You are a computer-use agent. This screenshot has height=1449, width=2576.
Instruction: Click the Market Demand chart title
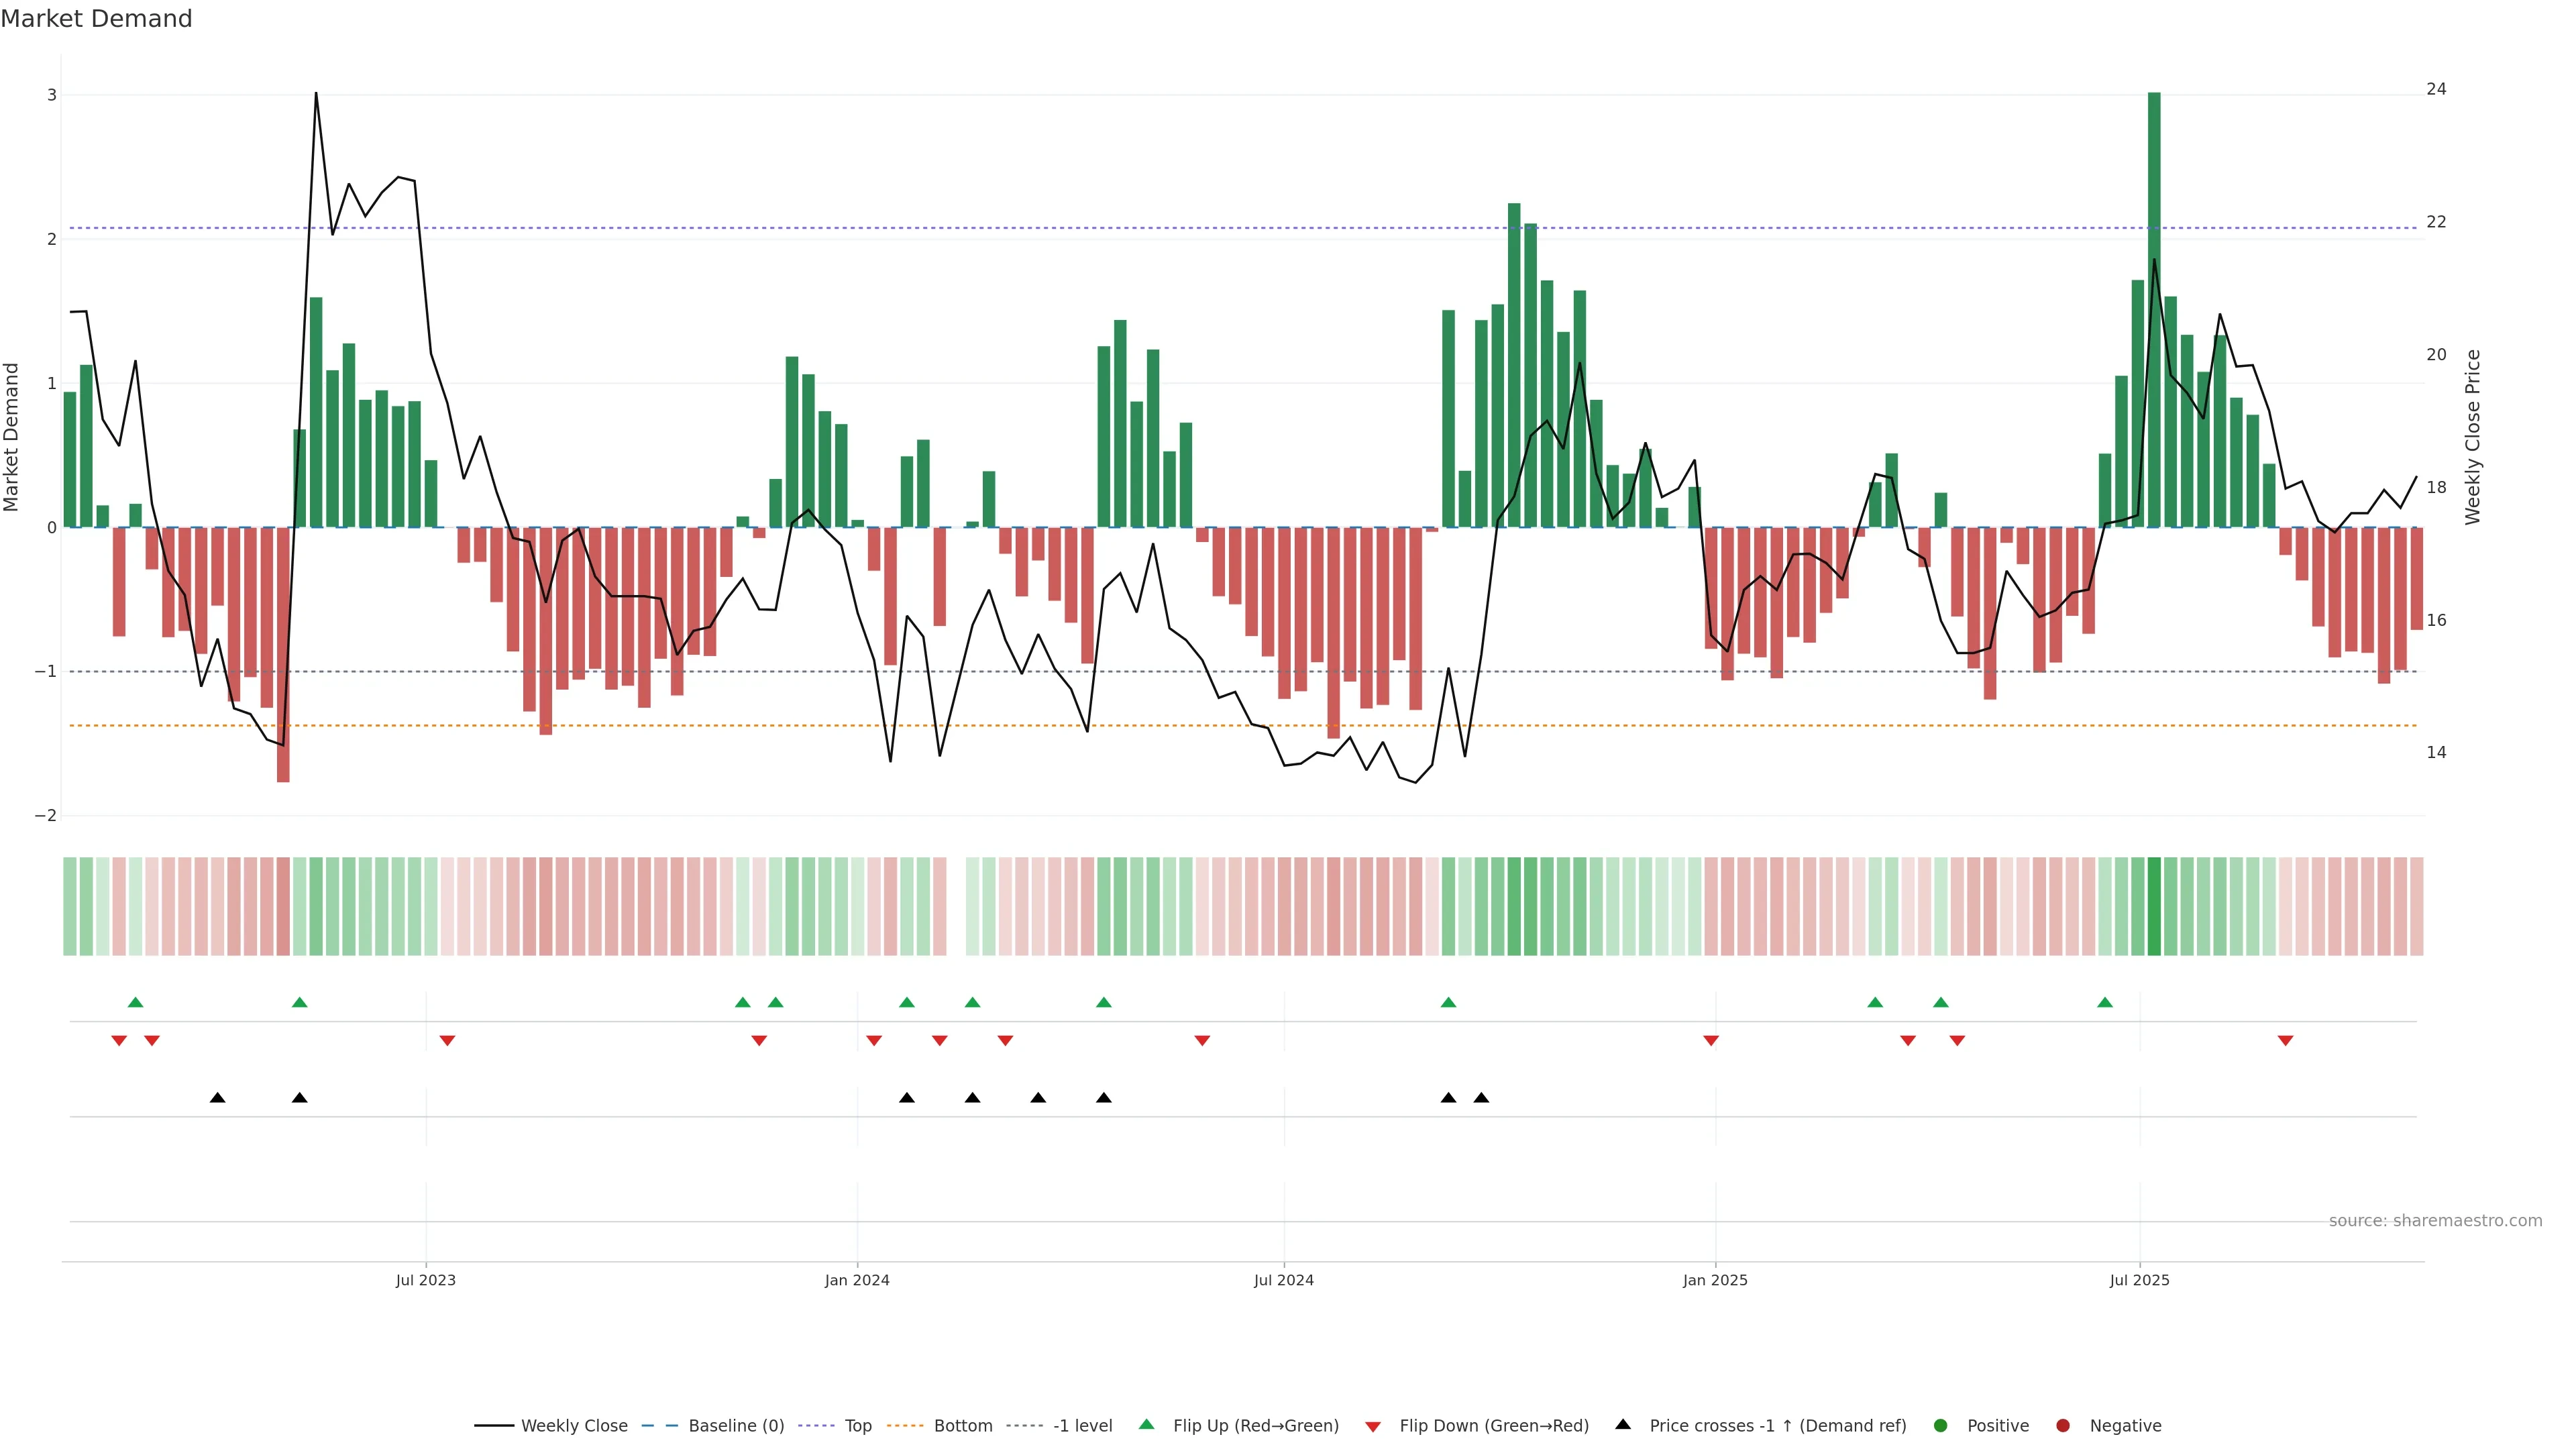(x=96, y=19)
